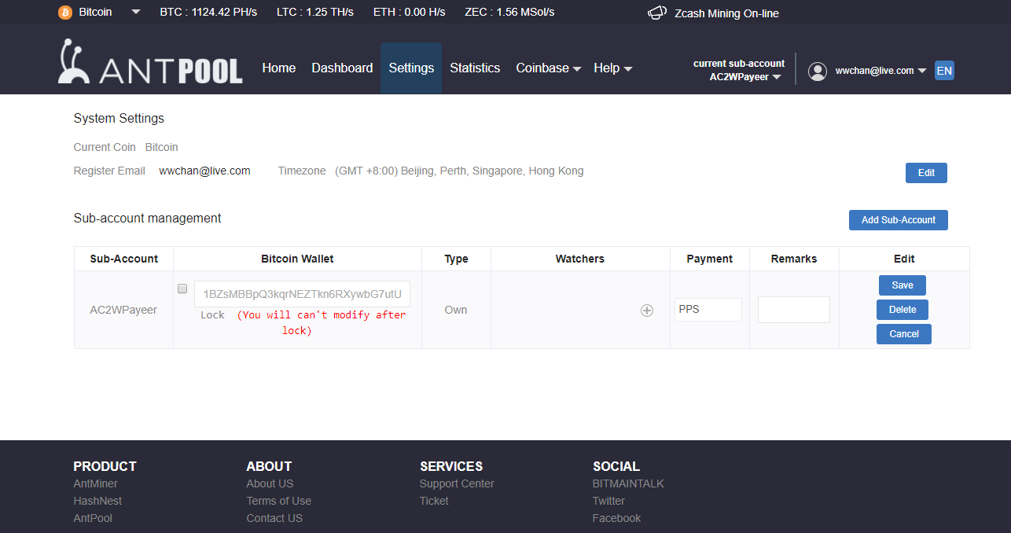This screenshot has height=533, width=1011.
Task: Add a watcher with the plus icon
Action: pos(647,311)
